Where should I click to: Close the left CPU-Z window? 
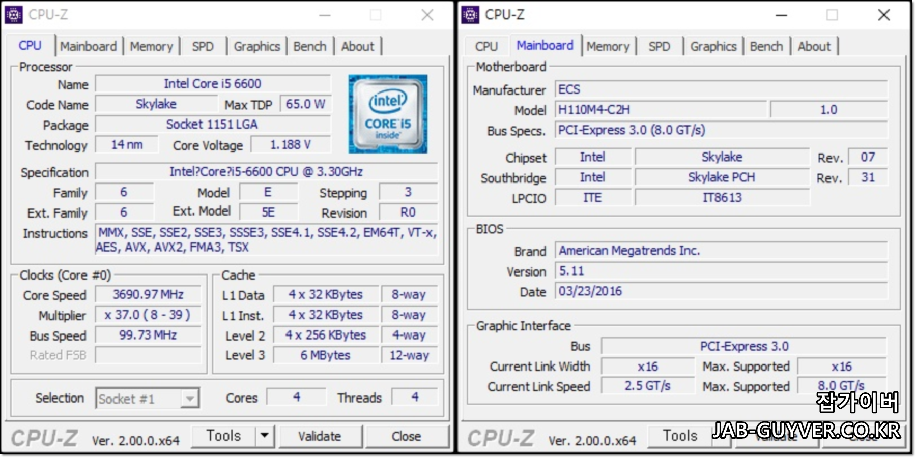point(427,15)
